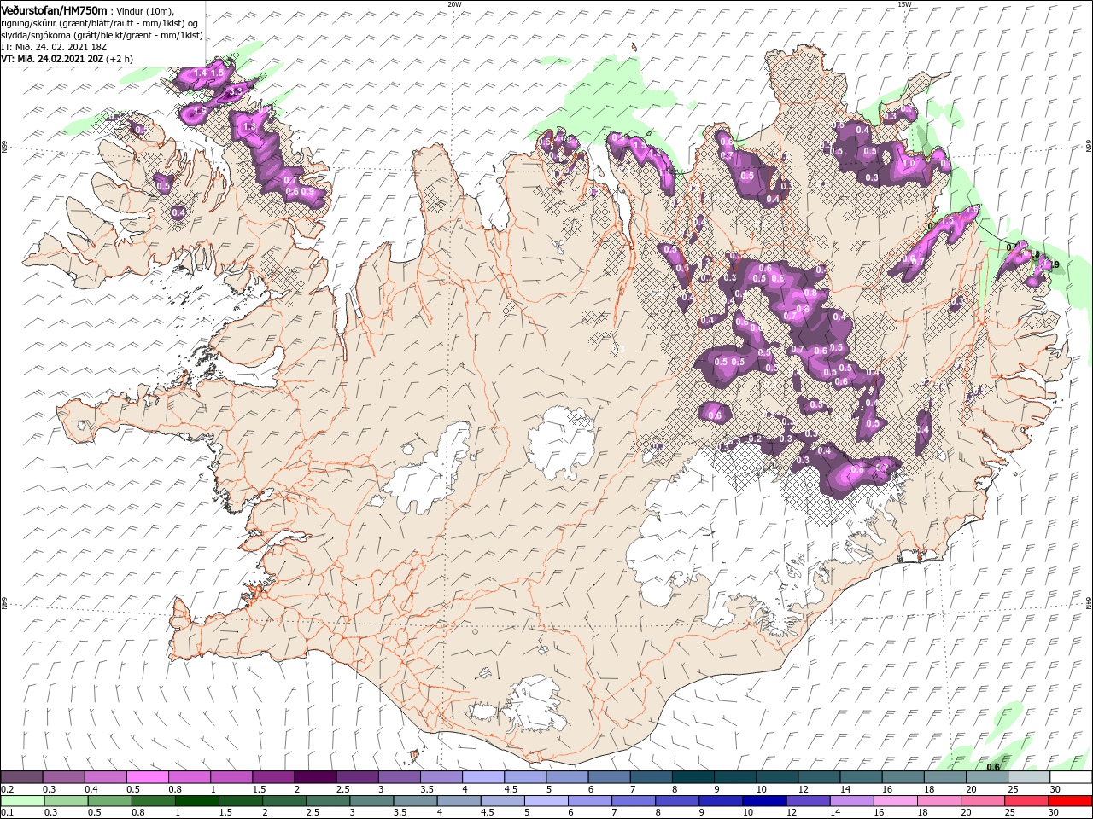This screenshot has height=819, width=1093.
Task: Choose the lower scale swatch labeled 4
Action: (459, 801)
